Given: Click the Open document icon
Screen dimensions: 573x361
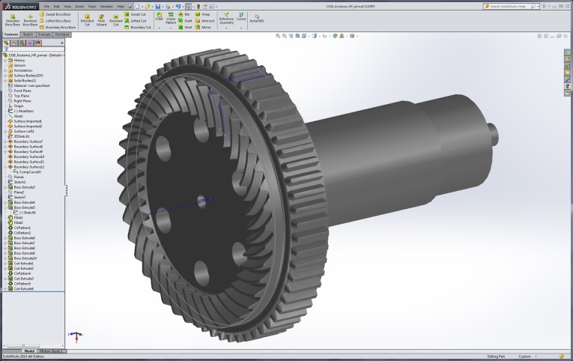Looking at the screenshot, I should point(148,7).
